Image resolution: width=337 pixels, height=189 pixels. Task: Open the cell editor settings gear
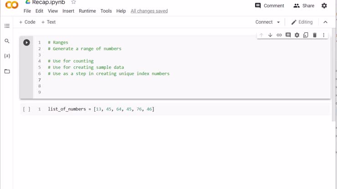pos(297,35)
